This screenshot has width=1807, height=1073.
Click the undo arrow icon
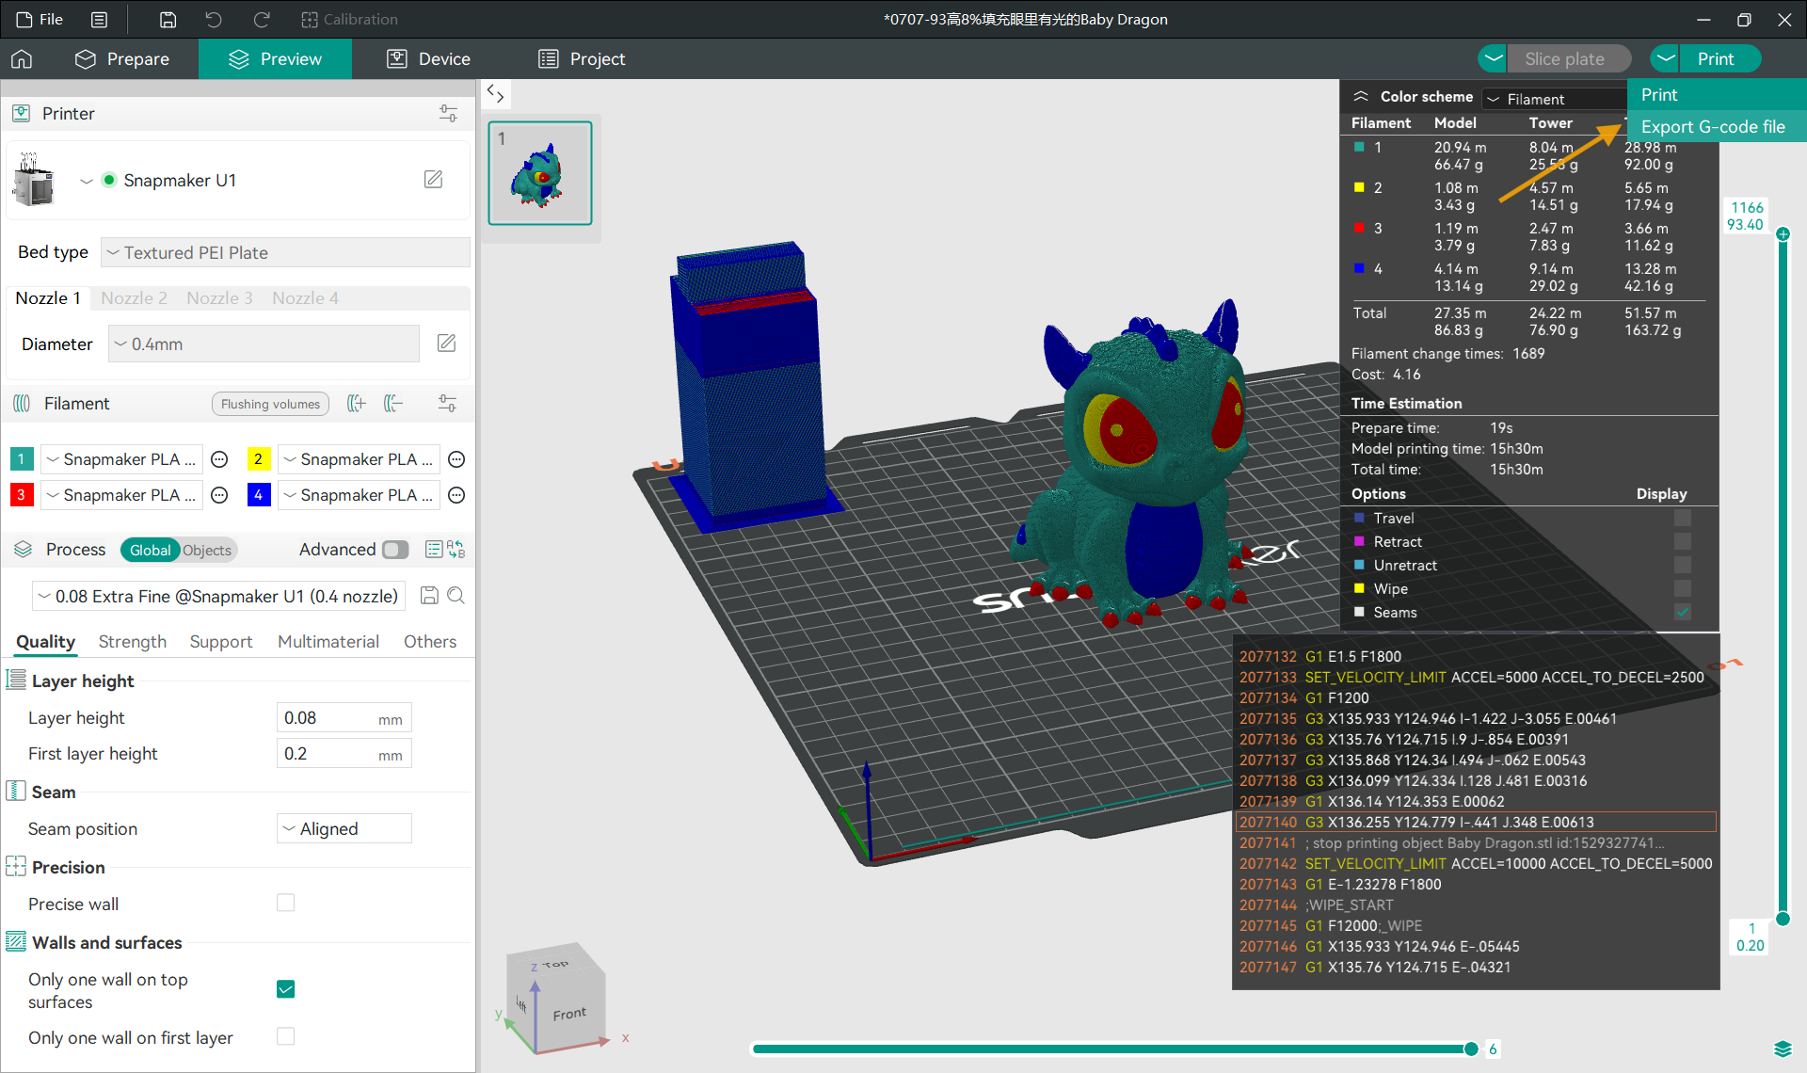214,20
